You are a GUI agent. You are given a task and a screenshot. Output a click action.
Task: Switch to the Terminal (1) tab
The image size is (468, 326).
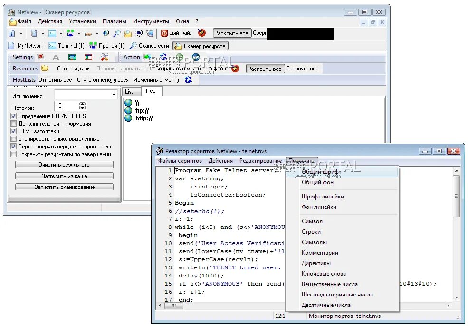pyautogui.click(x=67, y=46)
